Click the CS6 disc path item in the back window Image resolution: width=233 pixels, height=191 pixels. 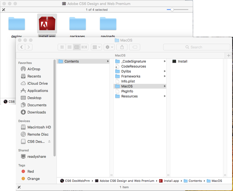click(9, 102)
